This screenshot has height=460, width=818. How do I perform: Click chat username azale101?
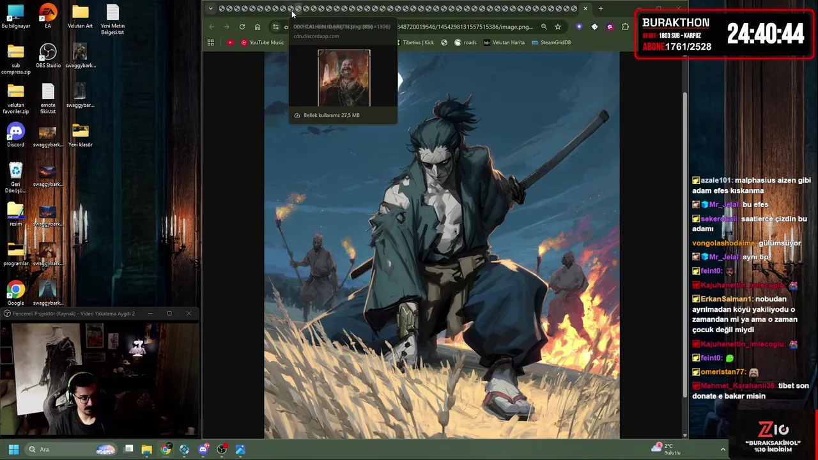(x=716, y=180)
